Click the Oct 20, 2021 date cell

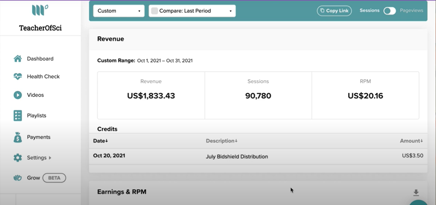click(x=109, y=156)
